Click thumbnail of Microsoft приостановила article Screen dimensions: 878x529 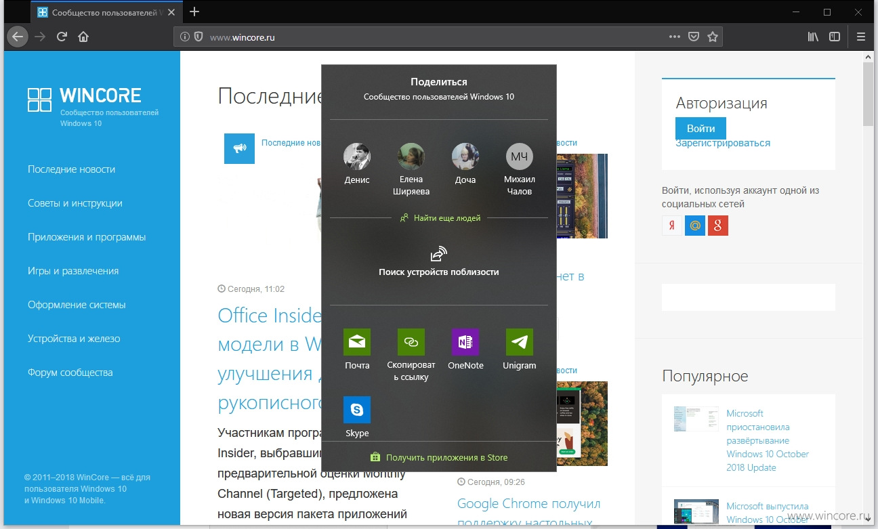click(696, 419)
